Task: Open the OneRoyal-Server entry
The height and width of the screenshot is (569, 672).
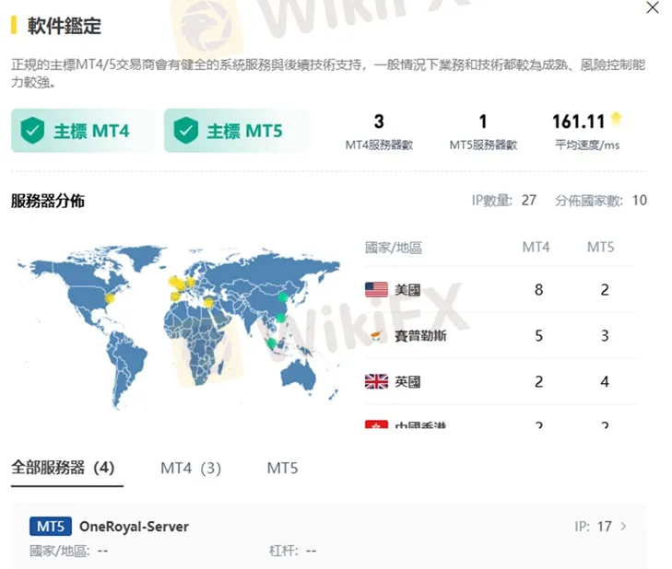Action: [328, 536]
